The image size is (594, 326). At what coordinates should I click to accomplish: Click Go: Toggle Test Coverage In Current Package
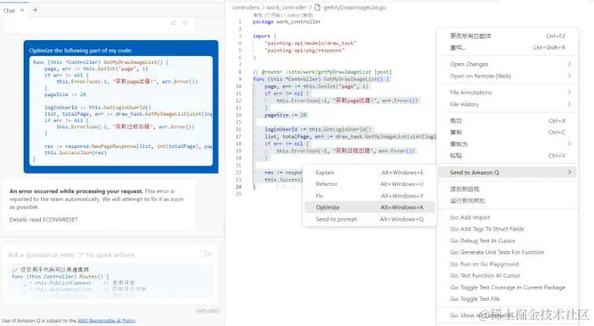507,287
